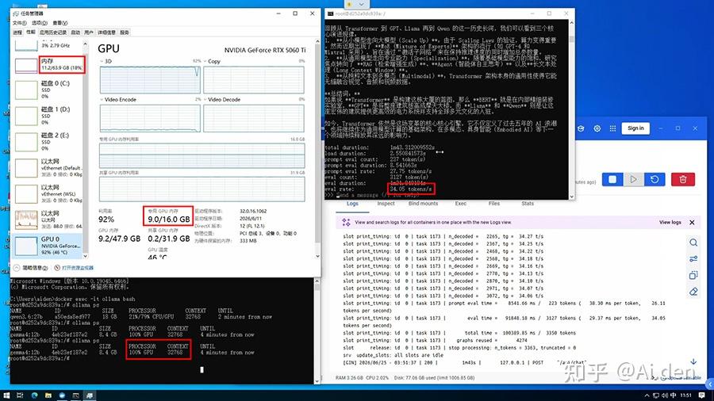714x401 pixels.
Task: Clear the container logs eraser icon
Action: tap(693, 292)
